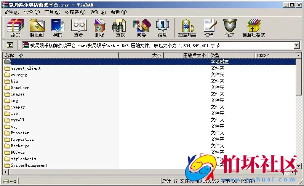Select the GameUser folder icon

pyautogui.click(x=7, y=88)
